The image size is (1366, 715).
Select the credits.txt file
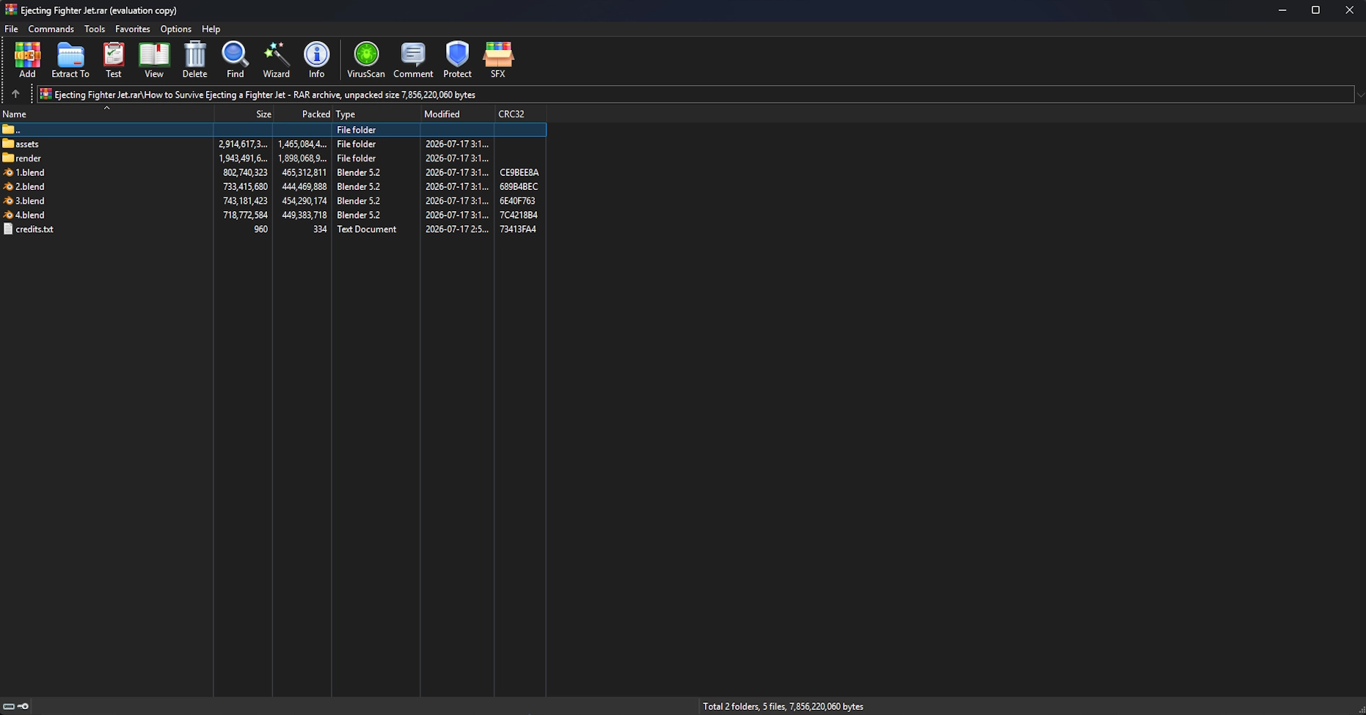point(34,229)
